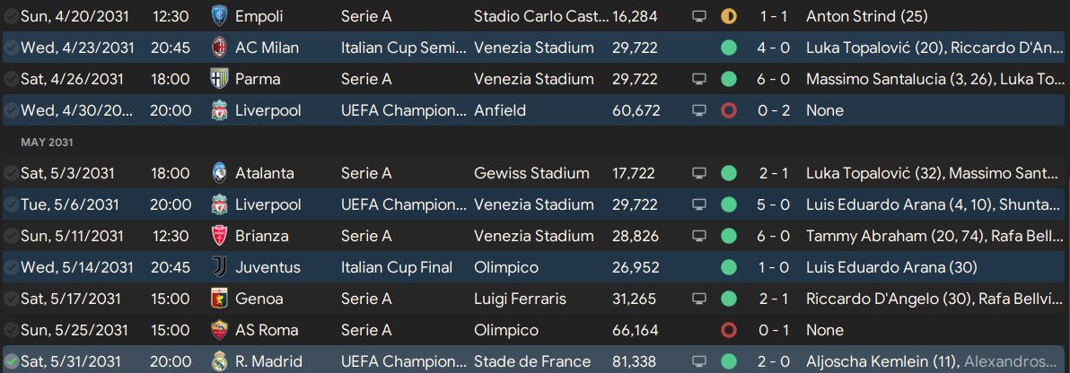Viewport: 1070px width, 373px height.
Task: Click the TV broadcast icon on Empoli row
Action: pyautogui.click(x=699, y=16)
